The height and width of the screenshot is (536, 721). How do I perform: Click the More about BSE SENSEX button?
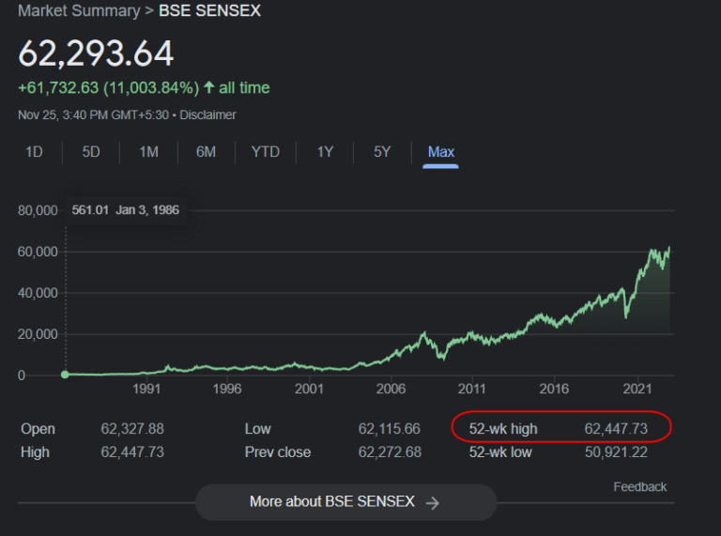(x=345, y=502)
